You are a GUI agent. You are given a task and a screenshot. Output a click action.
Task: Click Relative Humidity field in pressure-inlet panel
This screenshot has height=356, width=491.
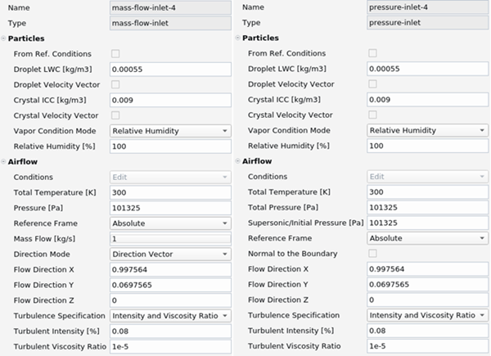pyautogui.click(x=427, y=146)
